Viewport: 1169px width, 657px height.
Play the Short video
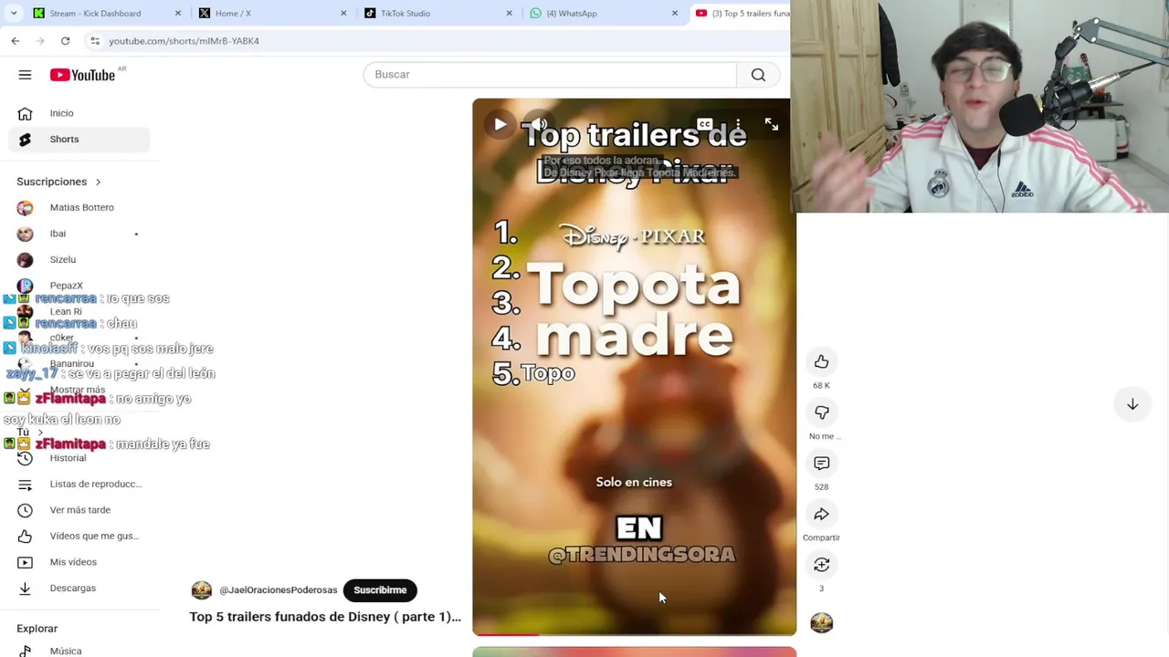(500, 124)
